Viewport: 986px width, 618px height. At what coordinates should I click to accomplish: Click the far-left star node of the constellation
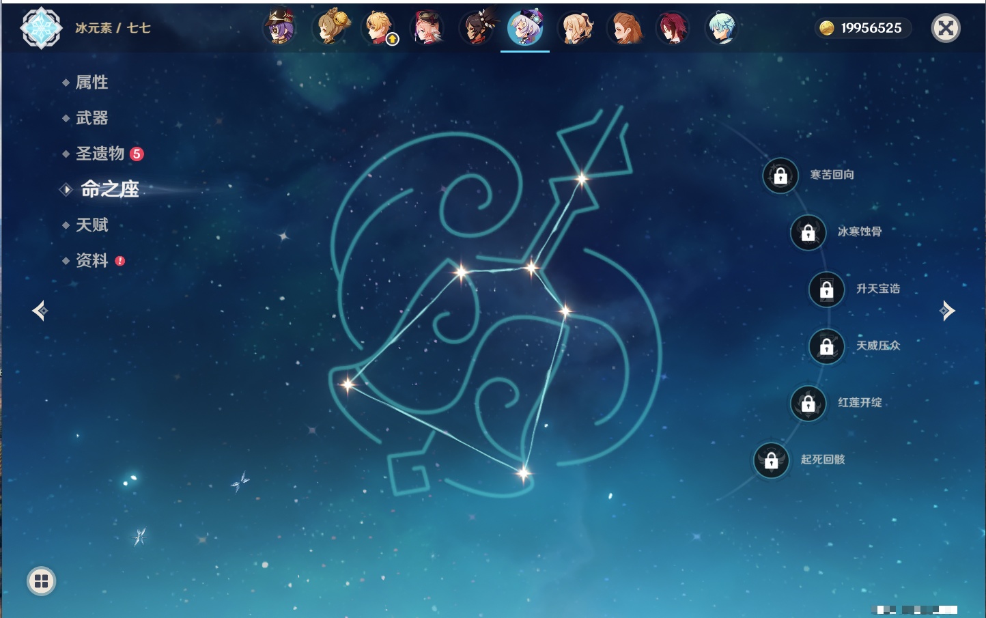click(348, 384)
